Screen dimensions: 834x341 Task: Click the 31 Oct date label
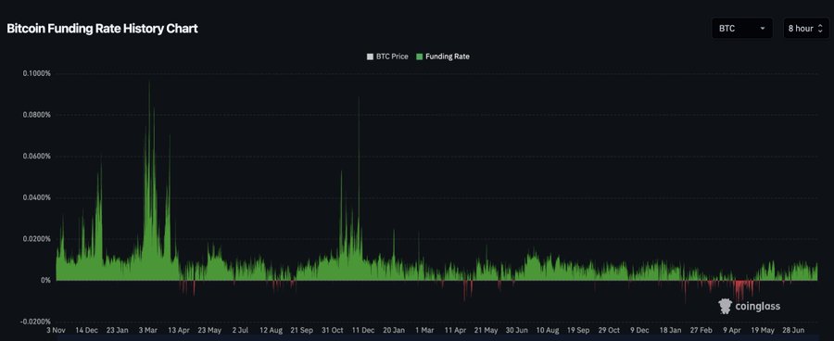click(x=333, y=331)
